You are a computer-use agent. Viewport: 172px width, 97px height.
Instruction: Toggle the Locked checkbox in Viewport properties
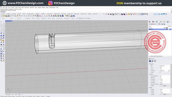tap(160, 72)
